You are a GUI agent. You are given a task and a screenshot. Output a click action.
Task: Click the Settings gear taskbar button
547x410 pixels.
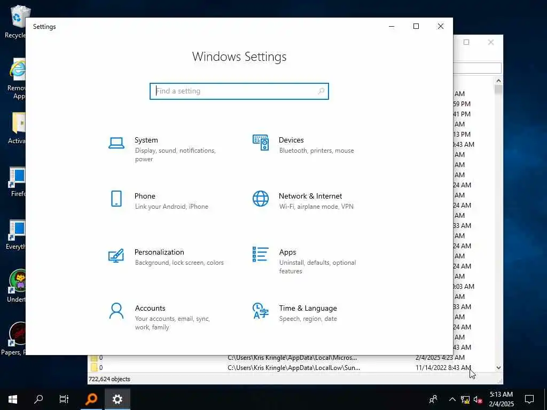pyautogui.click(x=117, y=399)
